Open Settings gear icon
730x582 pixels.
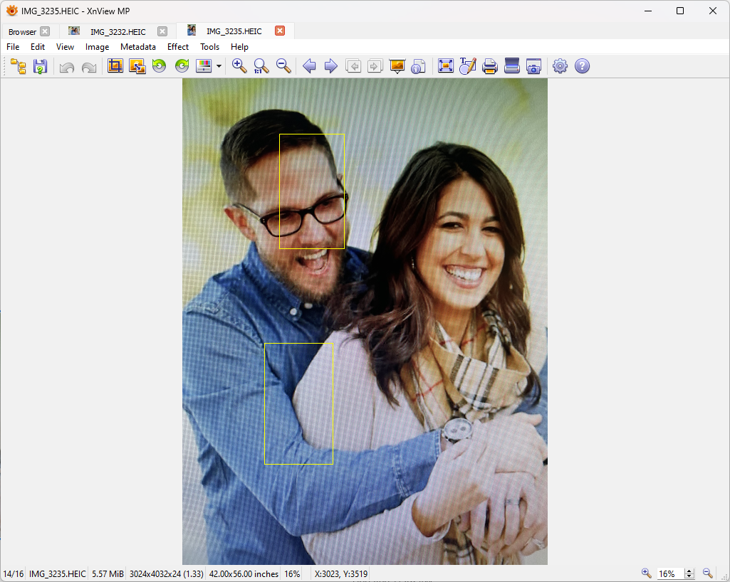[560, 66]
